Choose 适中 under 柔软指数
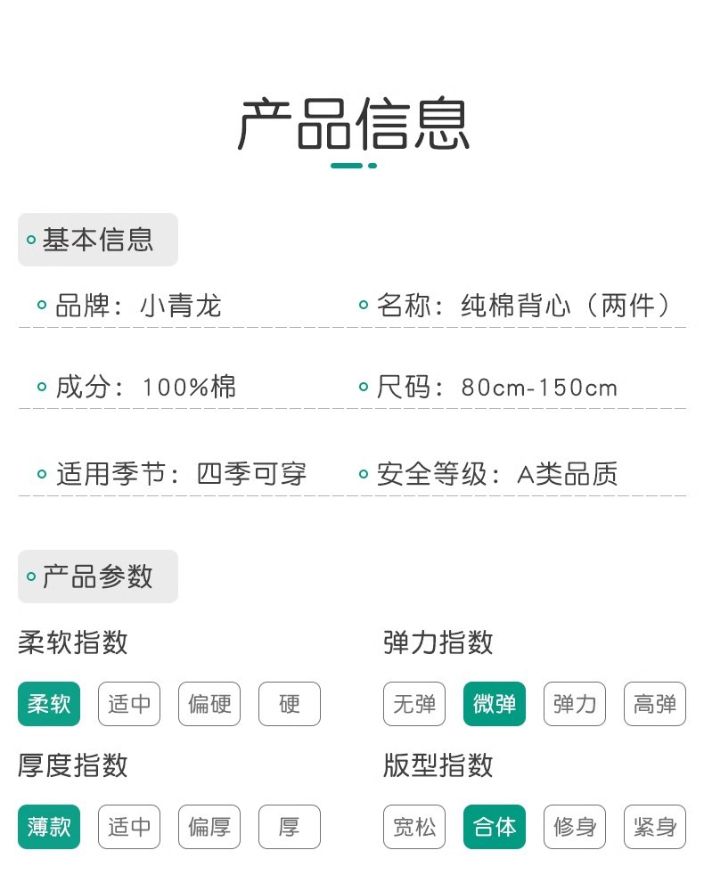 coord(129,704)
